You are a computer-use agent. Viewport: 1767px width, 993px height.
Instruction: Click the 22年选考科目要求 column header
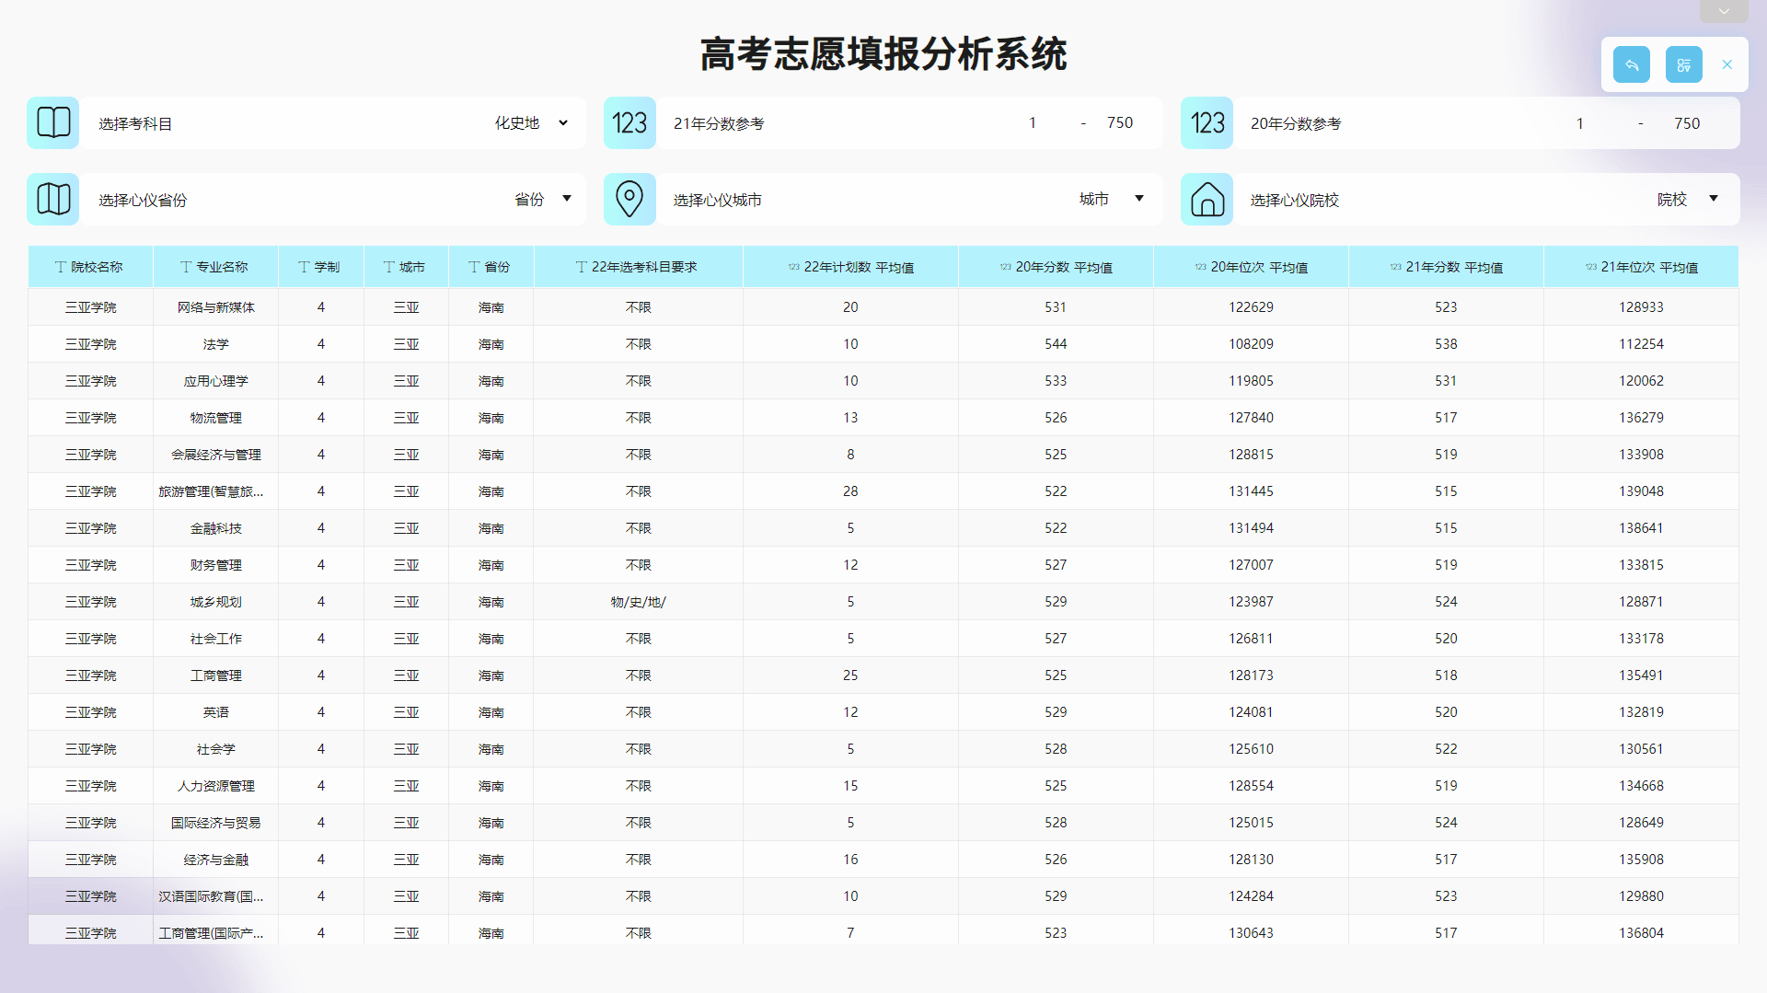point(638,267)
